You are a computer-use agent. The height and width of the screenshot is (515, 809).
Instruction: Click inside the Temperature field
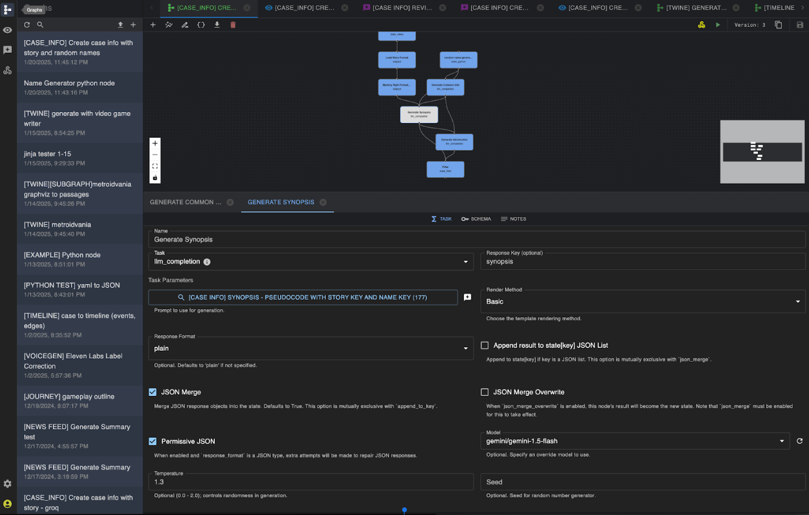coord(311,482)
